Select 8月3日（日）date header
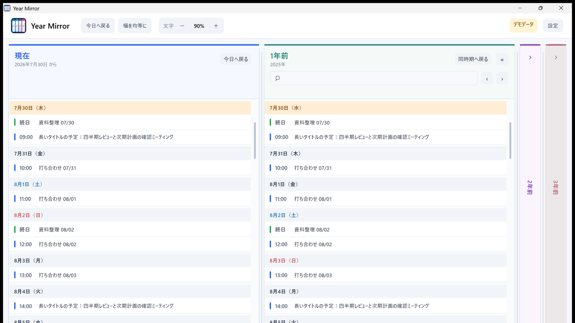 (386, 261)
